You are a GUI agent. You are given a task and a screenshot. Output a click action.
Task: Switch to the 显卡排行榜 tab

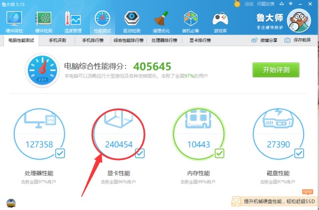[200, 40]
